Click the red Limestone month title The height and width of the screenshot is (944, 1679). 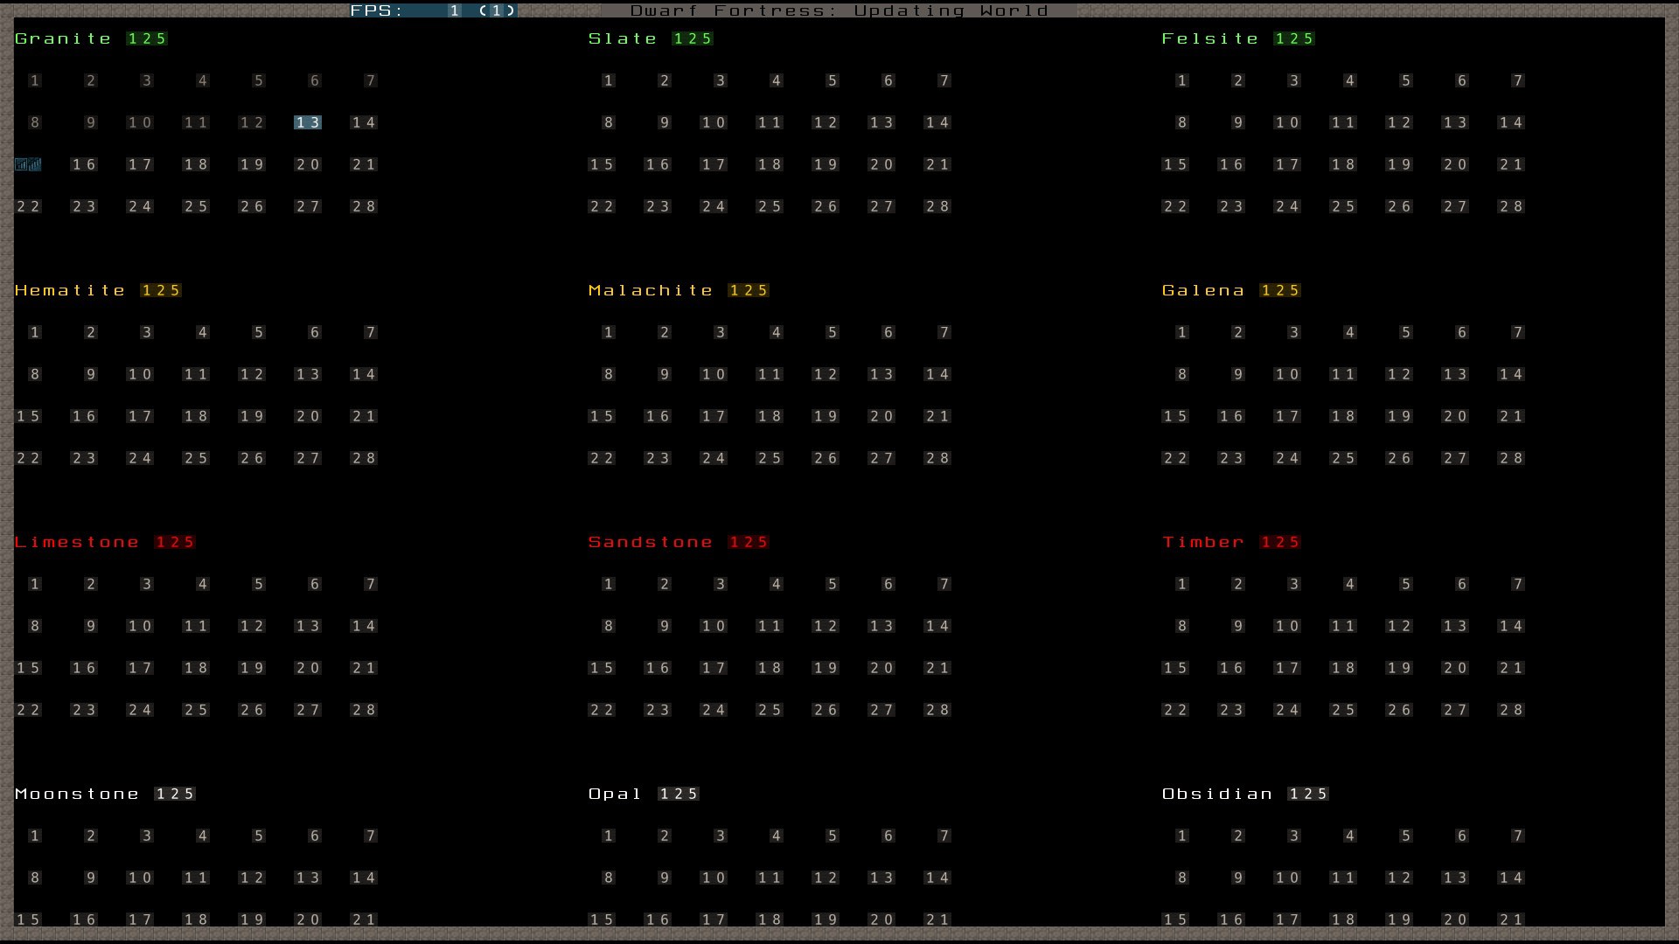click(77, 542)
